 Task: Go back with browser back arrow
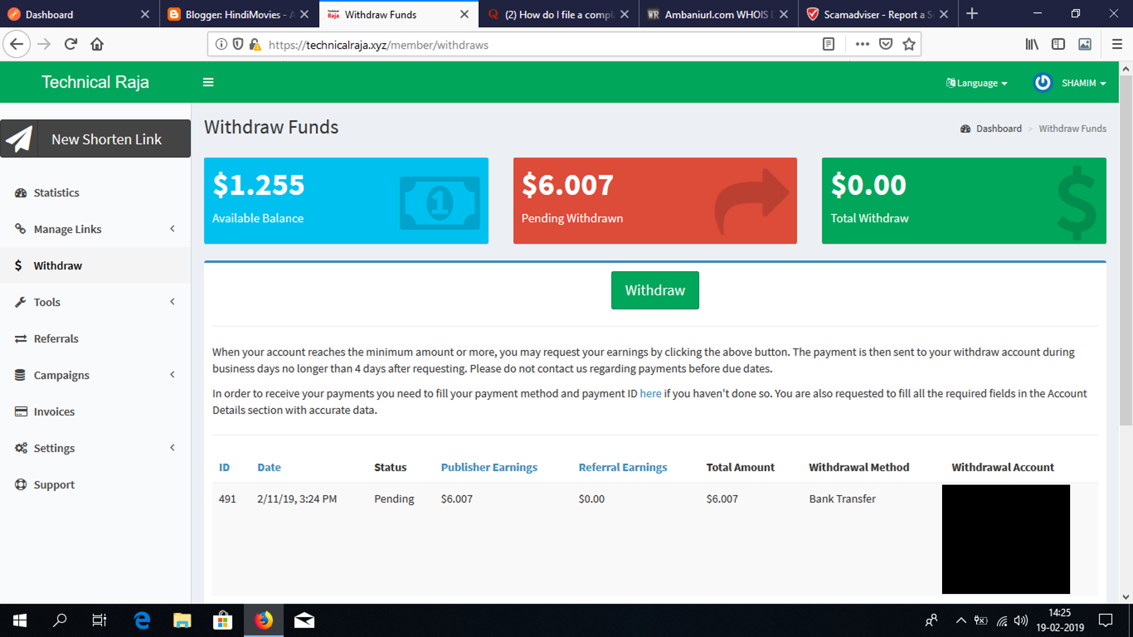pos(17,44)
